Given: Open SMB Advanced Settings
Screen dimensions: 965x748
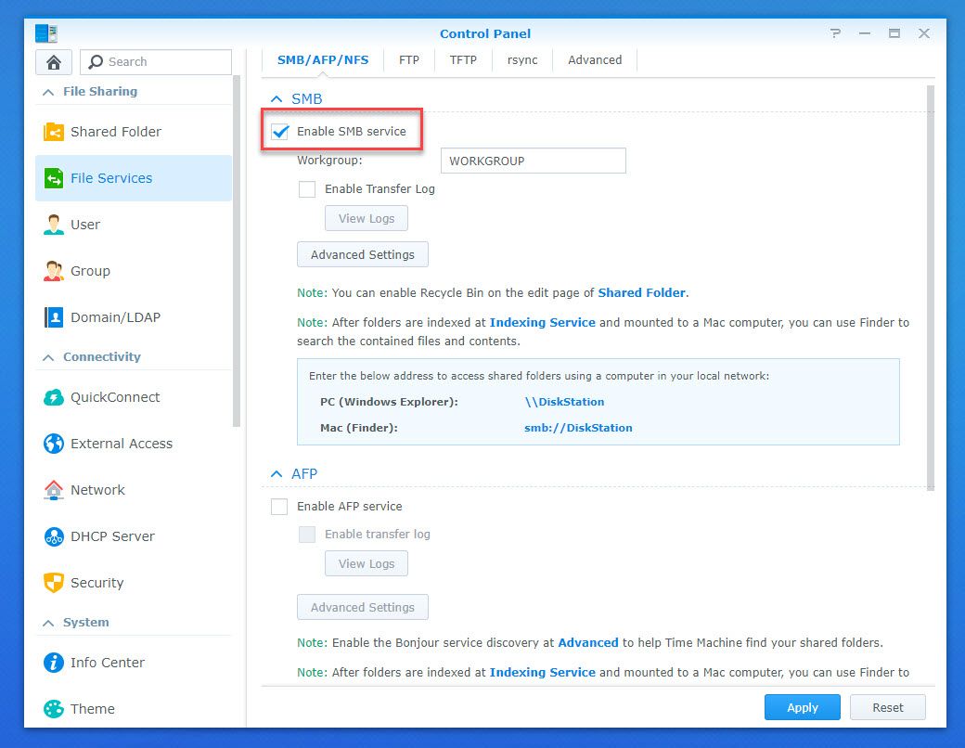Looking at the screenshot, I should 363,255.
